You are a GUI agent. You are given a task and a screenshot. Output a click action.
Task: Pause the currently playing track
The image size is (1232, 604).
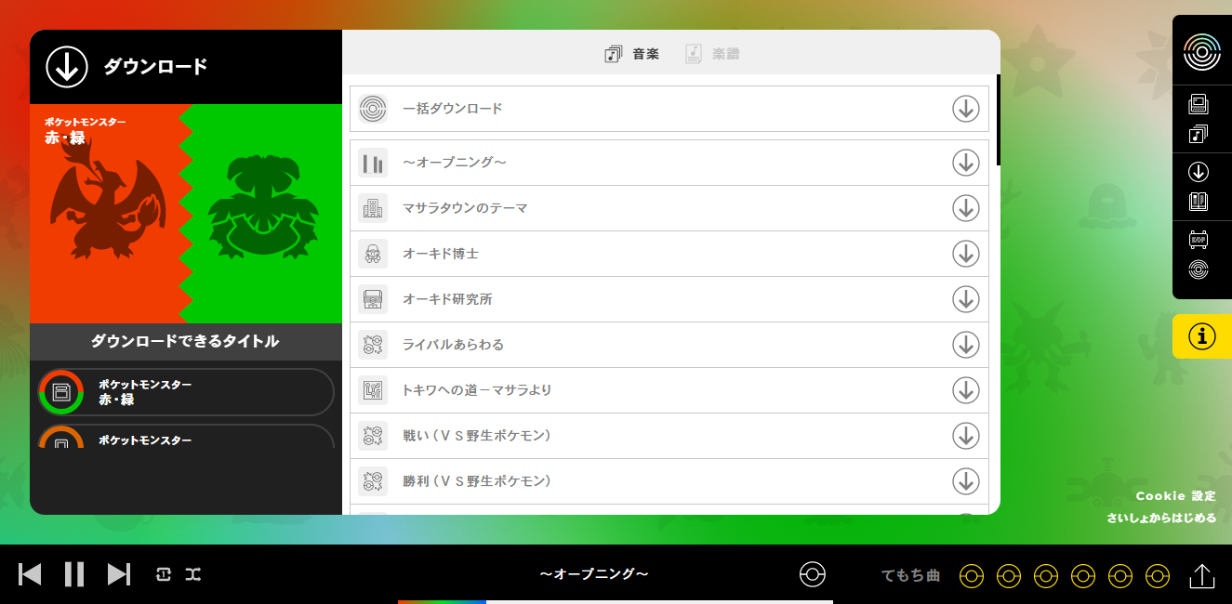(74, 574)
